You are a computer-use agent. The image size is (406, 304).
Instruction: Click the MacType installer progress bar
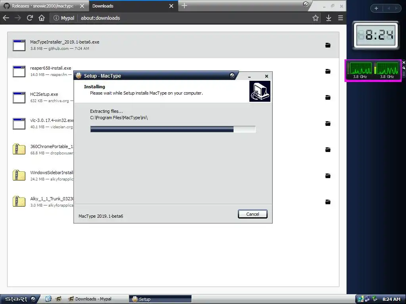(173, 129)
